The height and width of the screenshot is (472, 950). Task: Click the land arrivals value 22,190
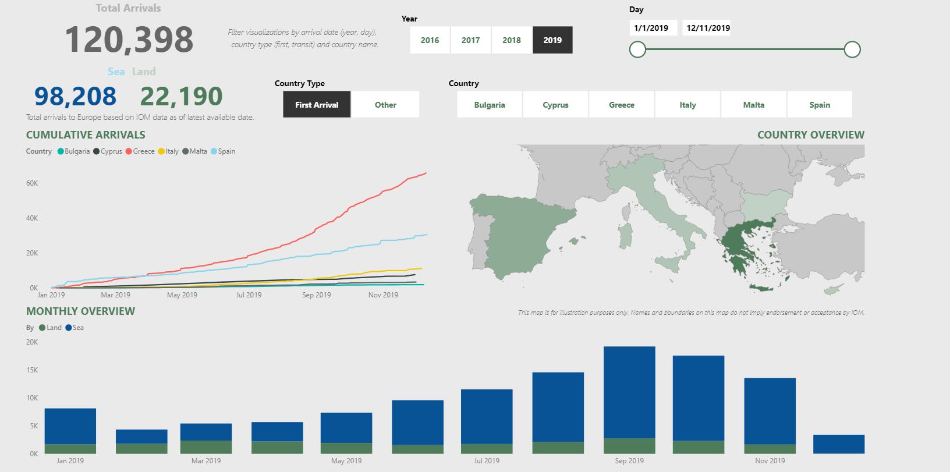tap(182, 96)
